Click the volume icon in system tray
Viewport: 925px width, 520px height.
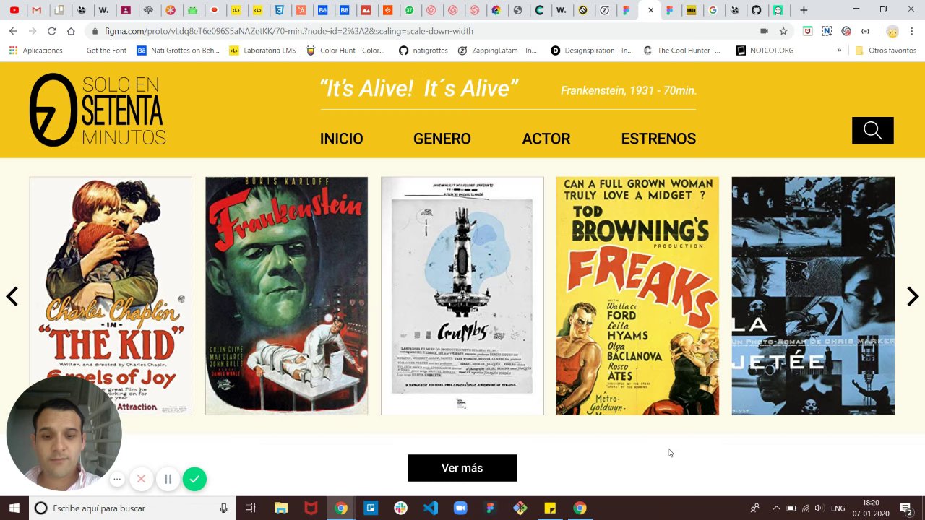(x=819, y=508)
